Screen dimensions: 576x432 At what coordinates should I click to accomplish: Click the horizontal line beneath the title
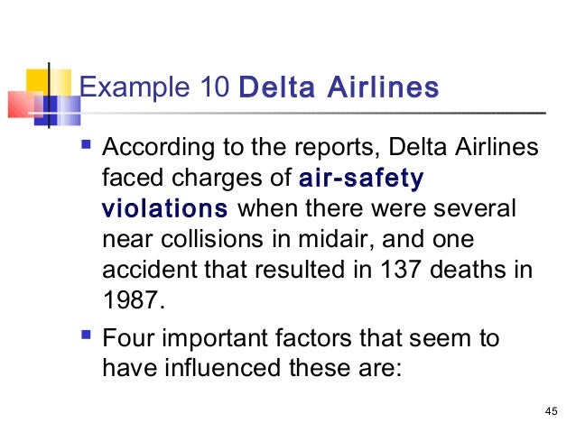tap(312, 113)
